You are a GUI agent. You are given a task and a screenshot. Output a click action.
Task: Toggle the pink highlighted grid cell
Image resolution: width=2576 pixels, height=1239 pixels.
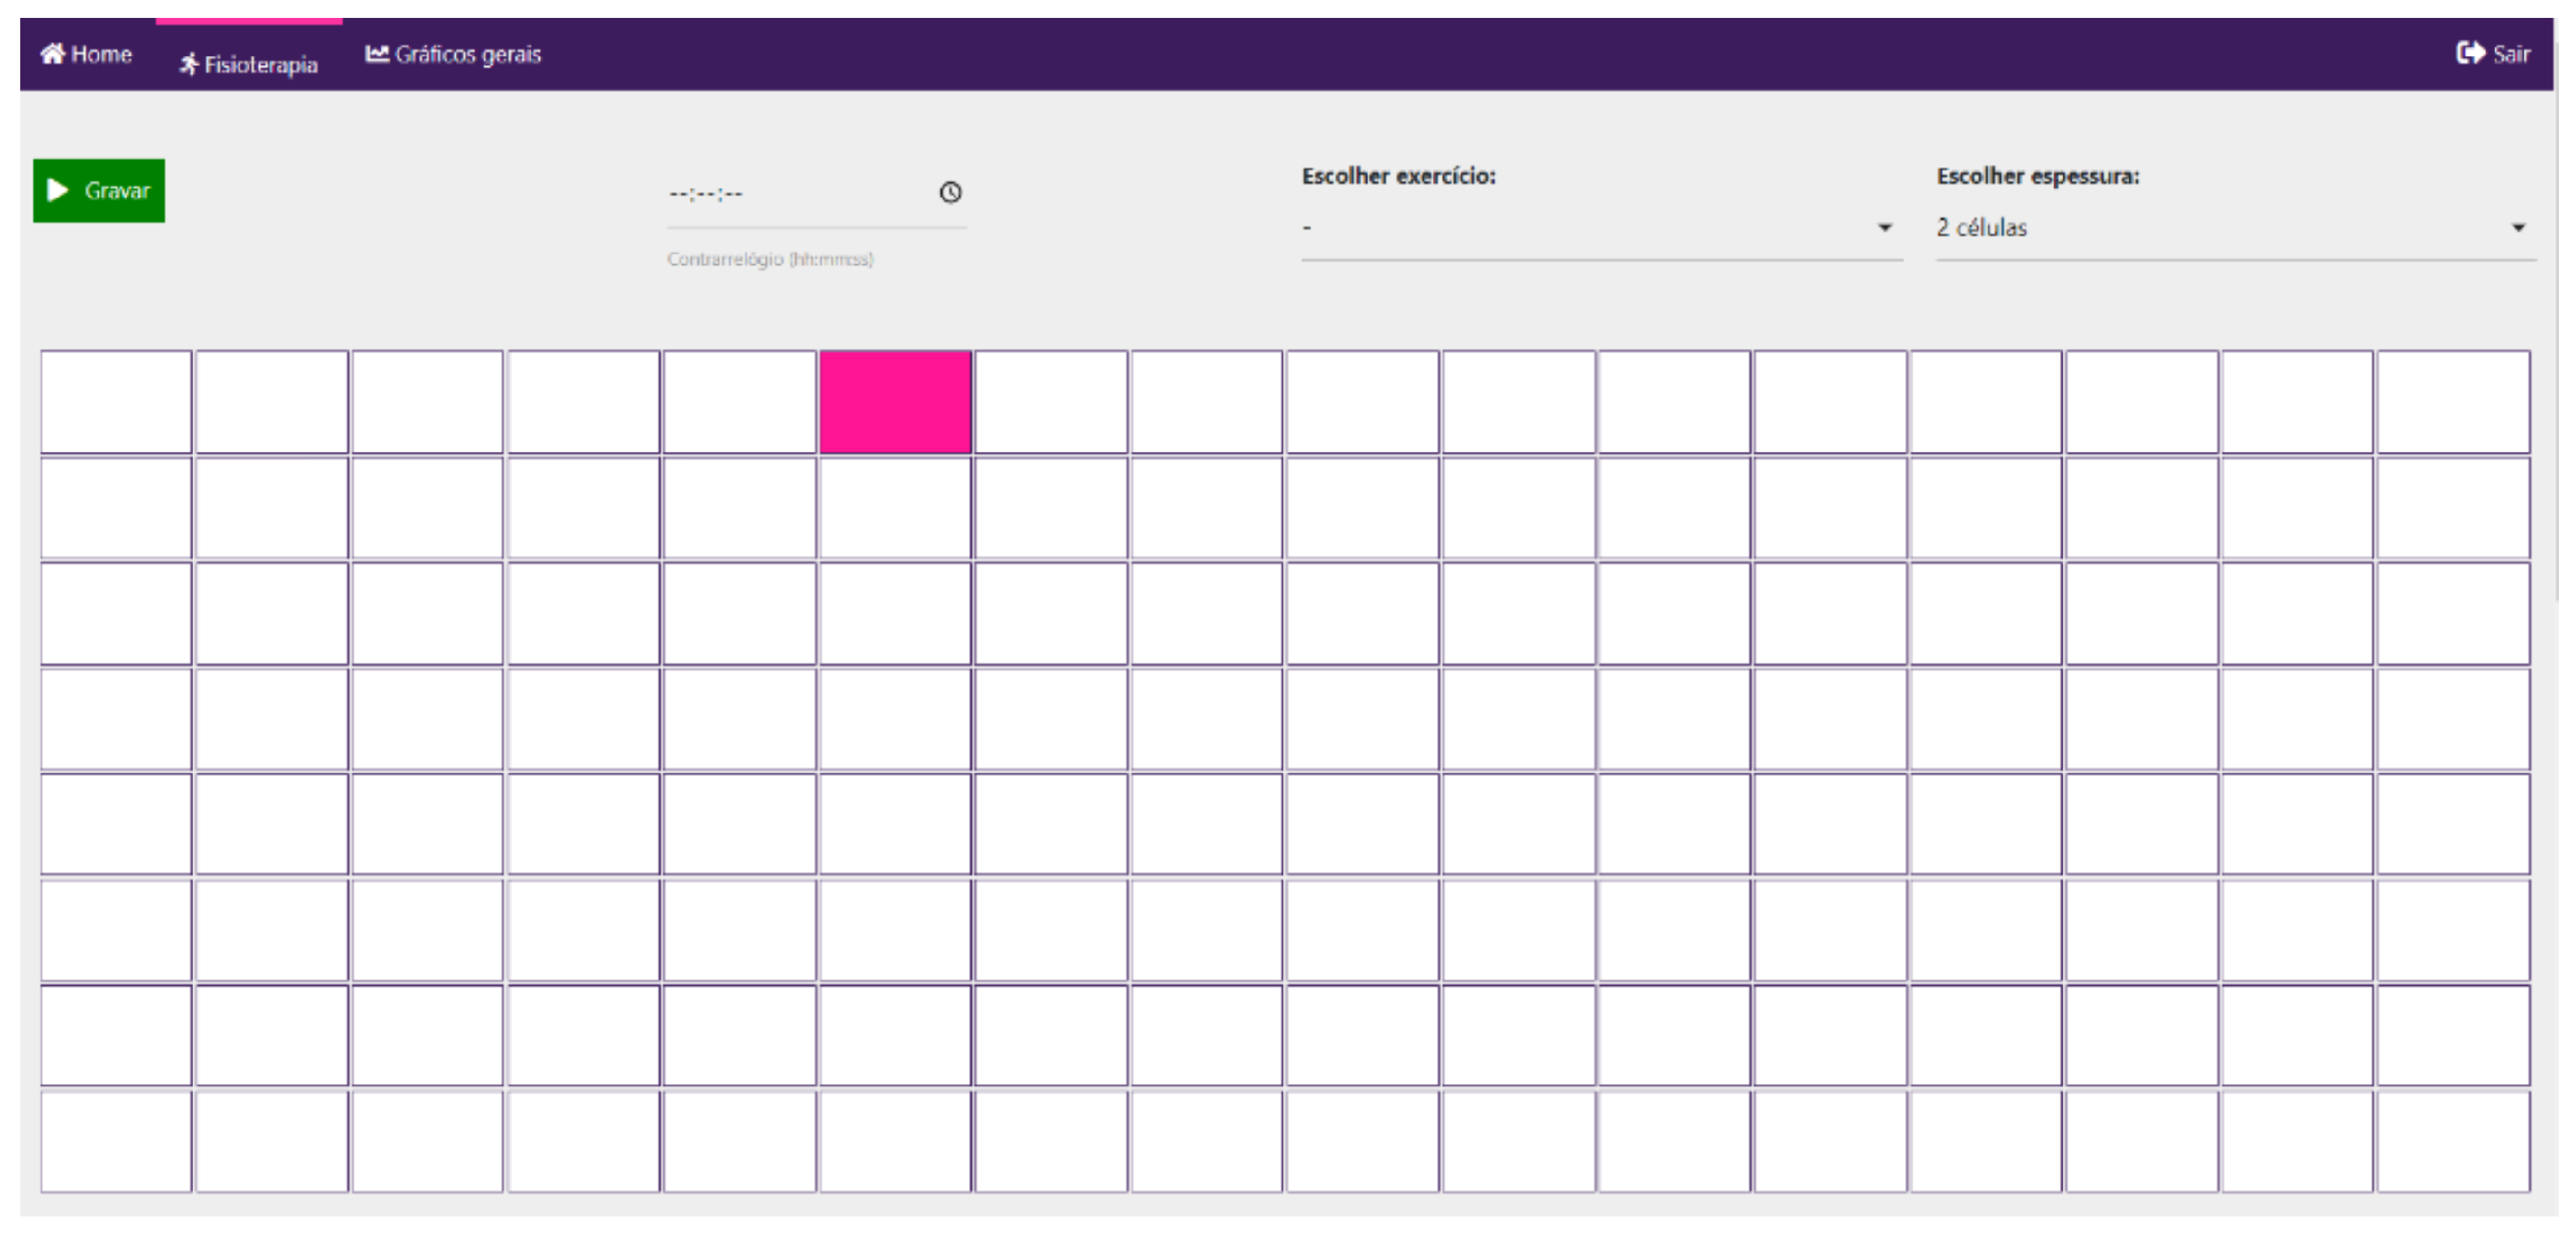click(895, 402)
